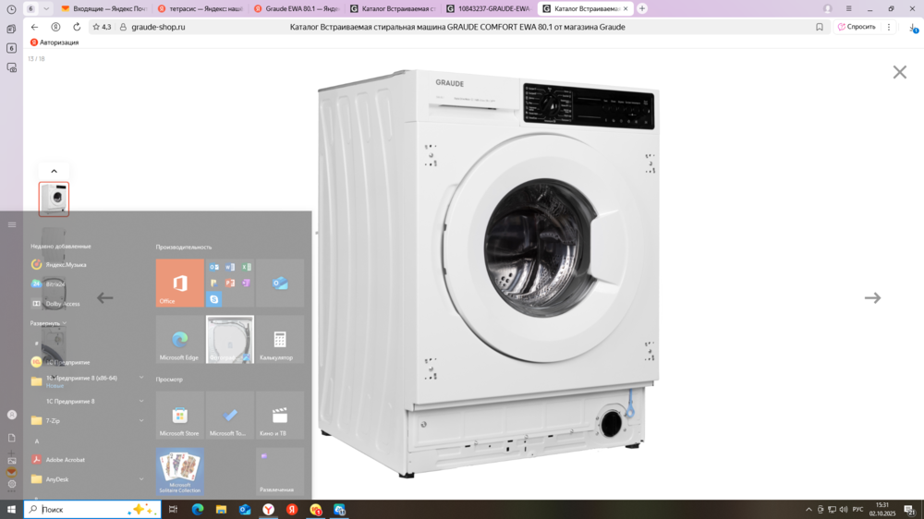Open the Кино и ТВ tile
This screenshot has width=924, height=519.
point(279,416)
